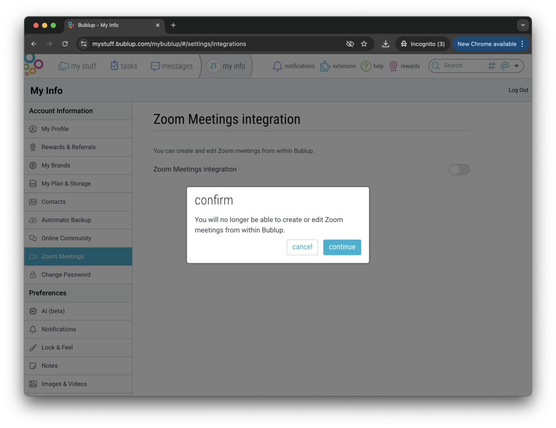The width and height of the screenshot is (556, 428).
Task: Click the continue button in confirm dialog
Action: [342, 247]
